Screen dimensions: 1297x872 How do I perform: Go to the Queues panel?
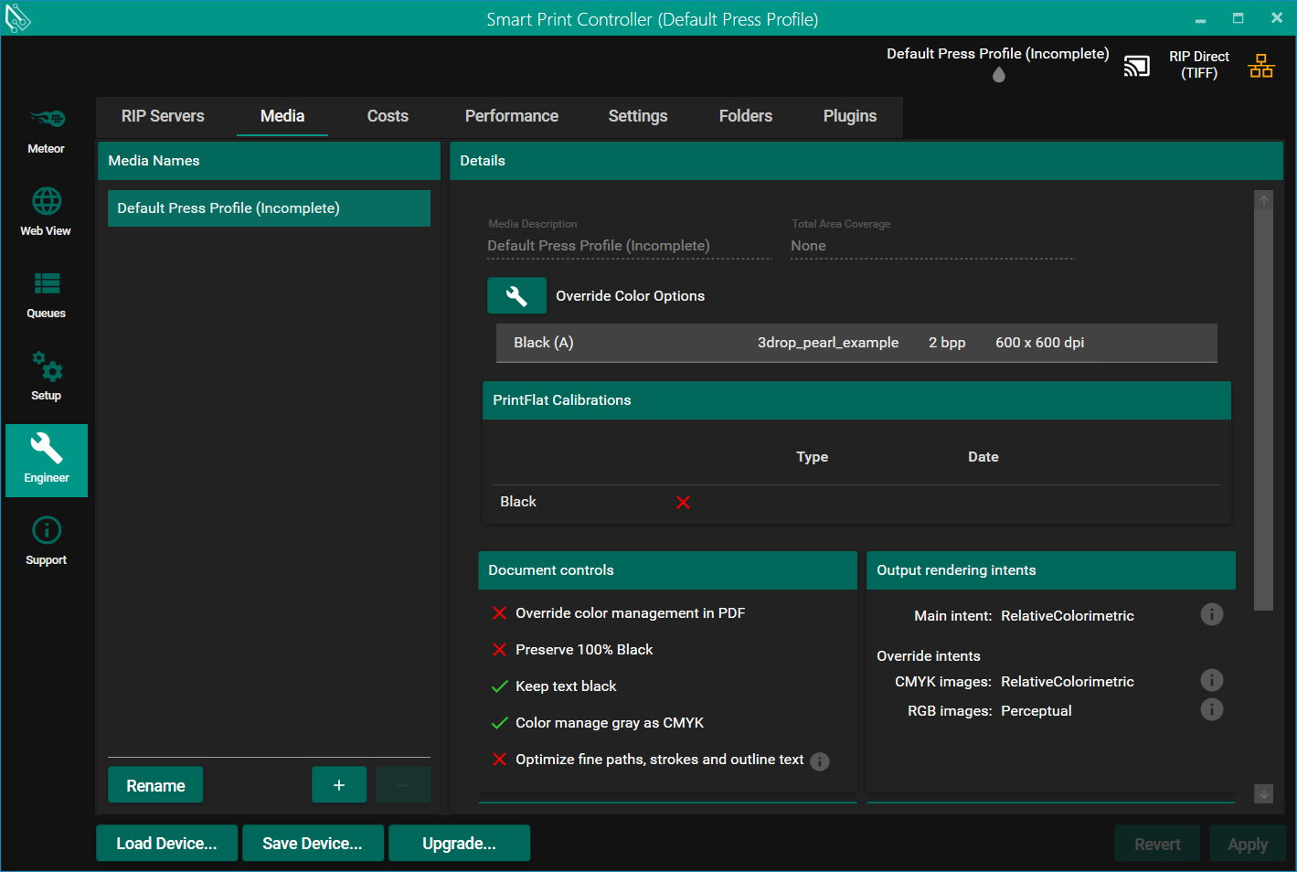[46, 293]
